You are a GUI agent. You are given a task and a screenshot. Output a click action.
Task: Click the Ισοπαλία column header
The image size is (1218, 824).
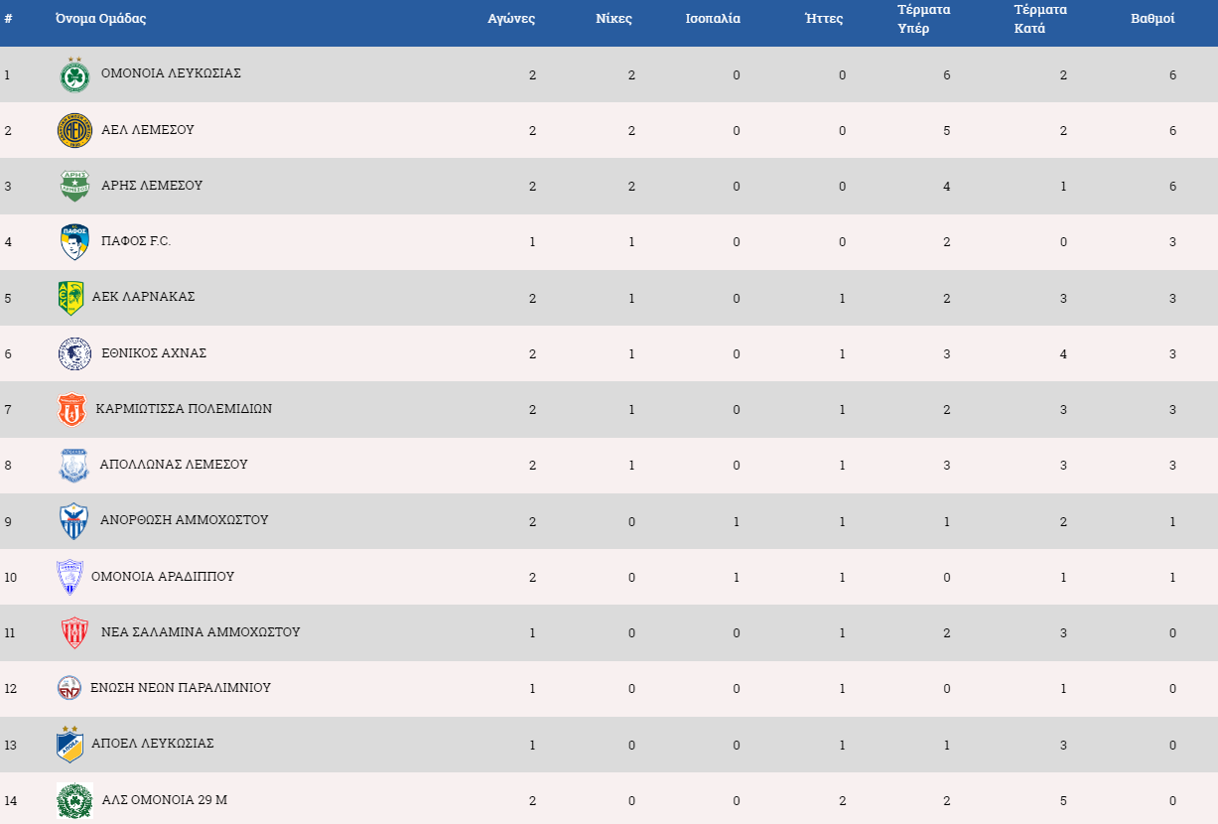coord(713,19)
